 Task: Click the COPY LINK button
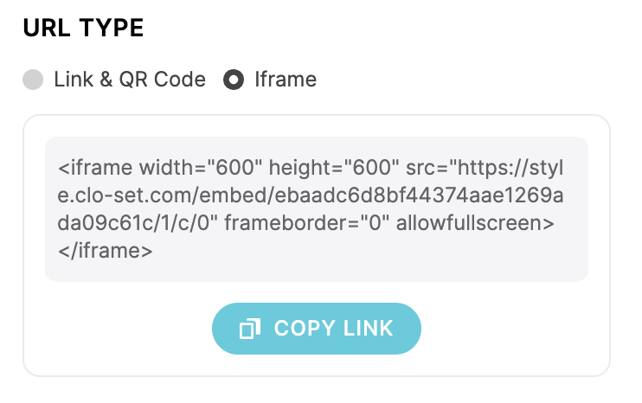[316, 329]
